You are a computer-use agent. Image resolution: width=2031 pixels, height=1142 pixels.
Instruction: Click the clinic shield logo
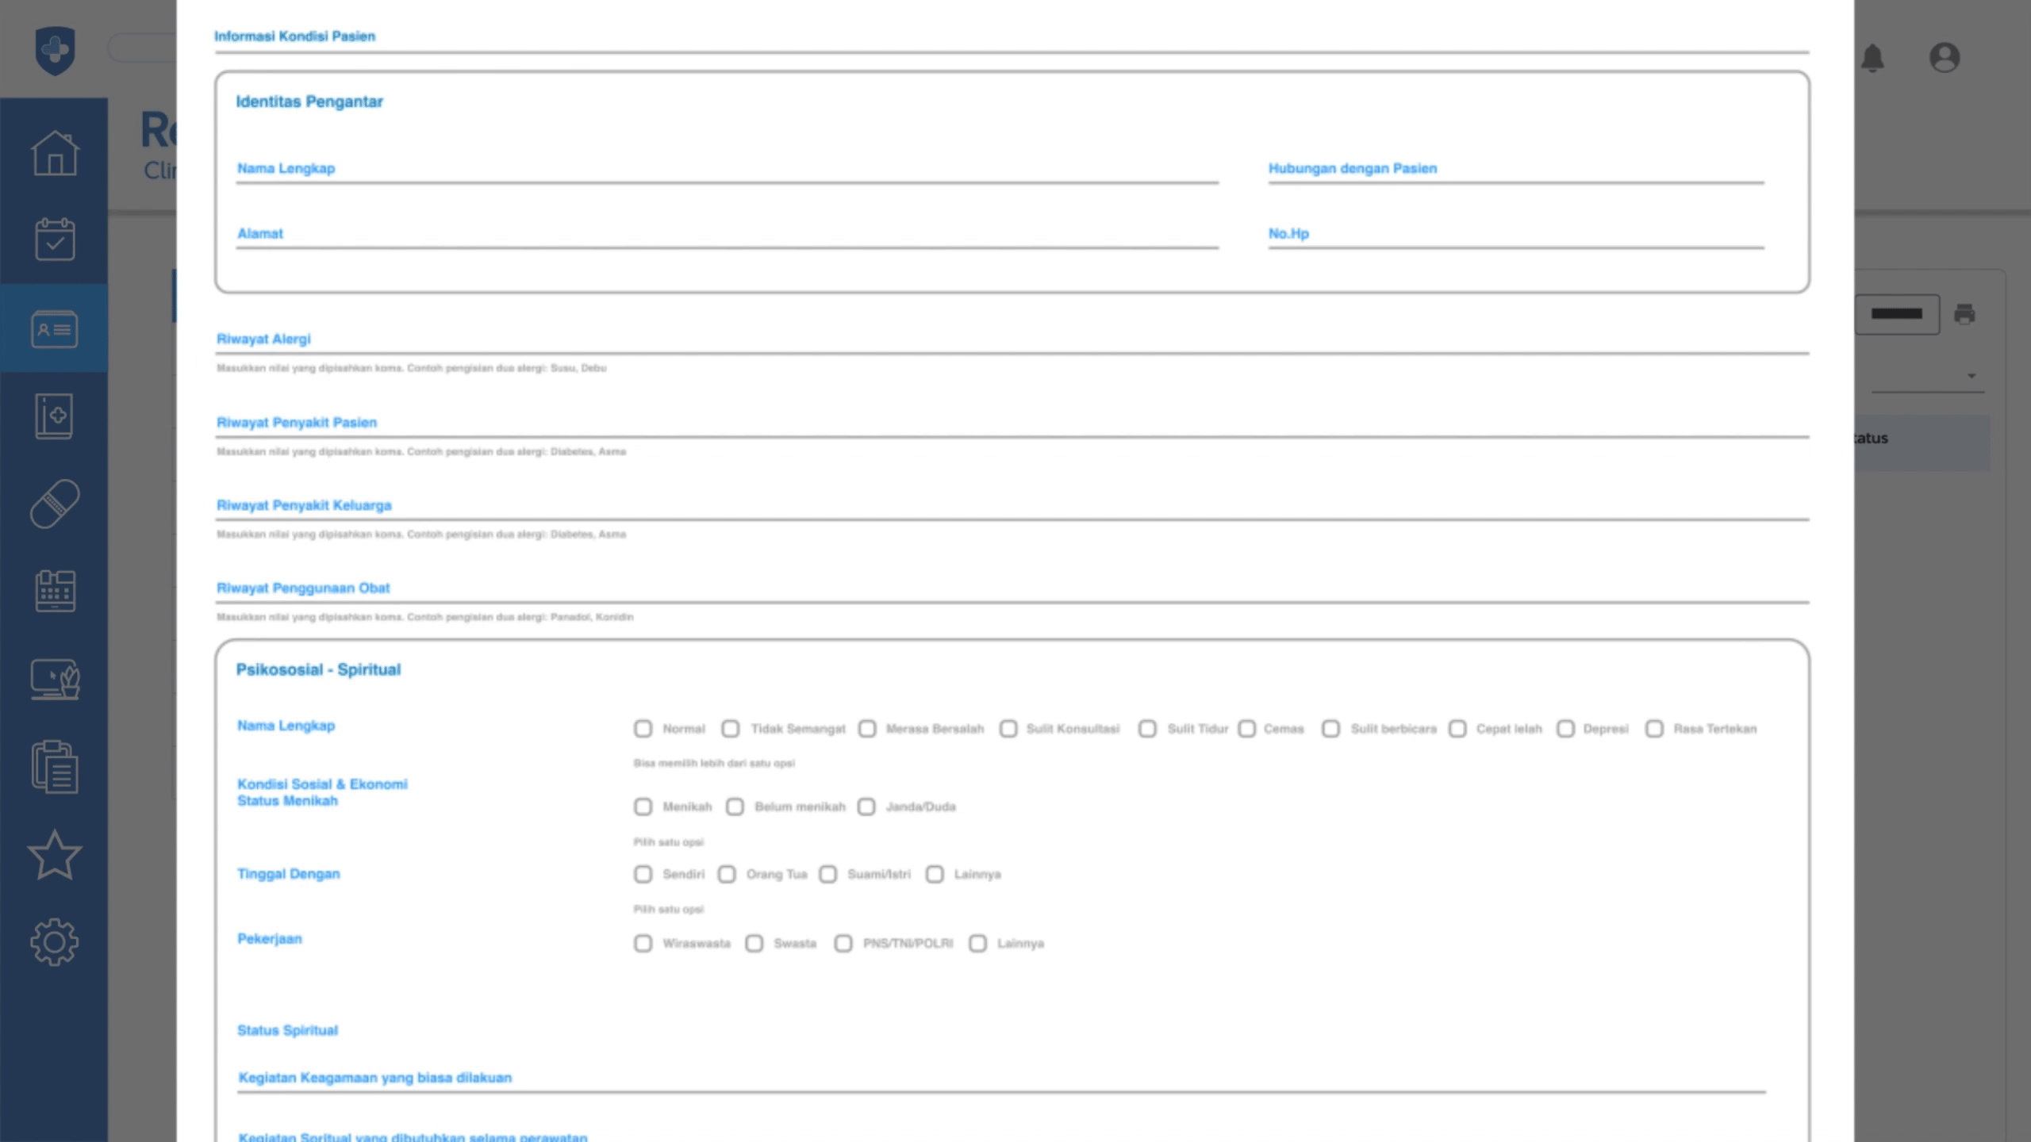pyautogui.click(x=55, y=51)
